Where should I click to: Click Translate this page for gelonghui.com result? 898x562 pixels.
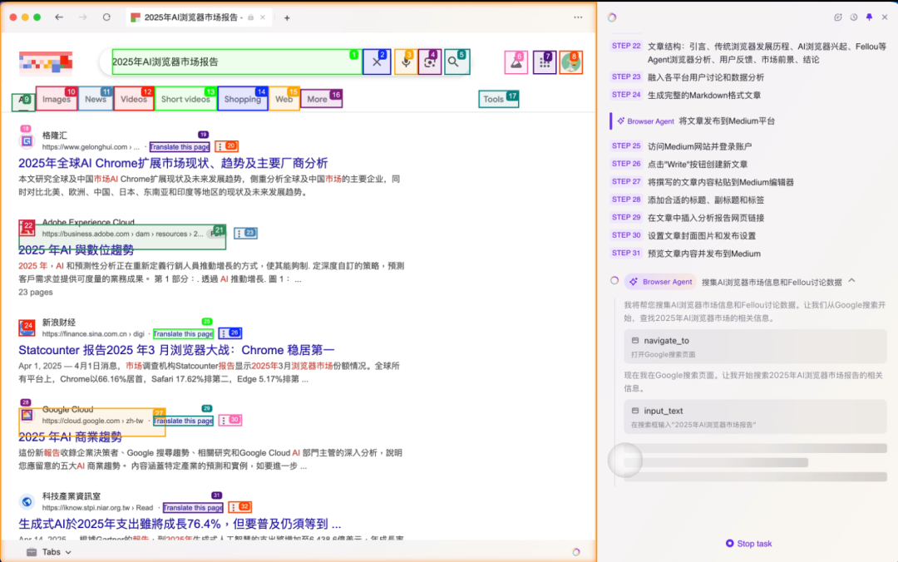point(180,146)
